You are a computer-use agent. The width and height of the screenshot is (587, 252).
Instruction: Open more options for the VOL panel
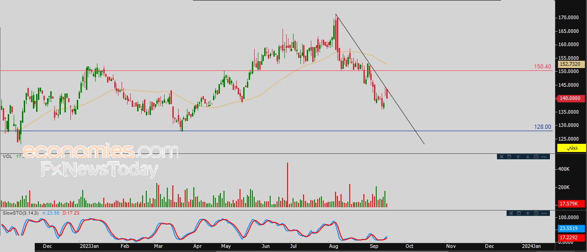click(x=544, y=157)
